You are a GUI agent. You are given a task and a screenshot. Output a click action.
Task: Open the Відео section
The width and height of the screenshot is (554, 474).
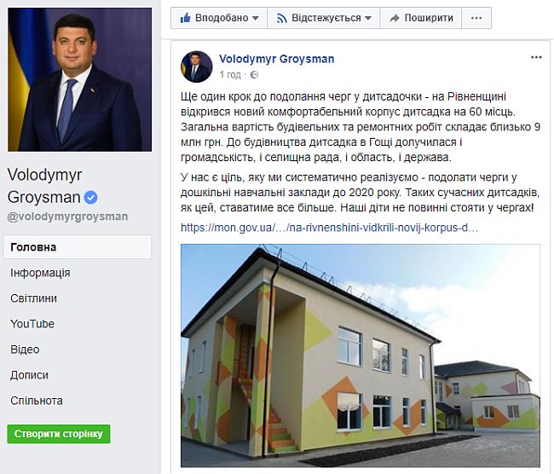click(25, 350)
